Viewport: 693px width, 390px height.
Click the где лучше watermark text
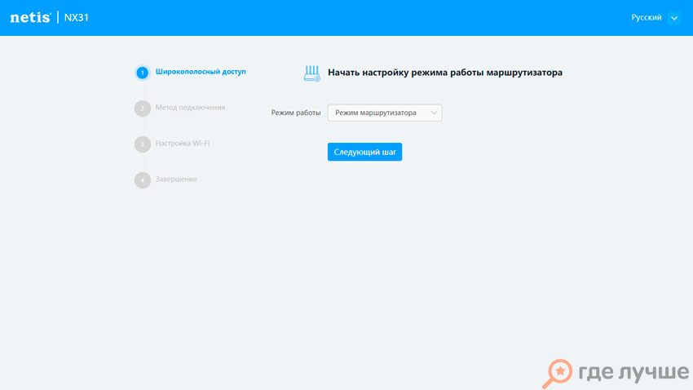point(633,373)
